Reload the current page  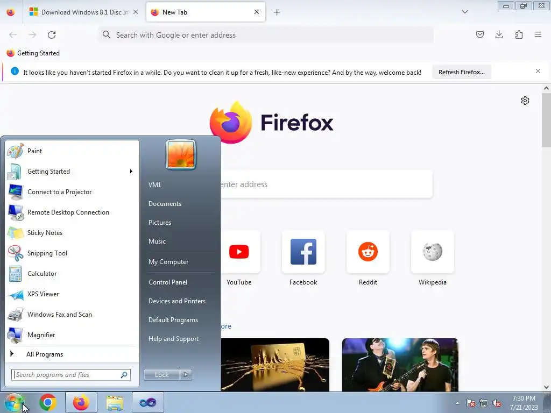(52, 35)
